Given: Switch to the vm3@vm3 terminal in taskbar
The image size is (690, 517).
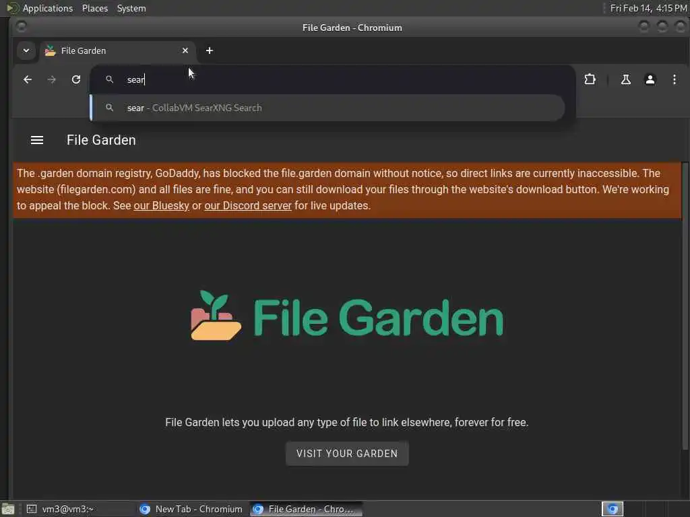Looking at the screenshot, I should (80, 509).
